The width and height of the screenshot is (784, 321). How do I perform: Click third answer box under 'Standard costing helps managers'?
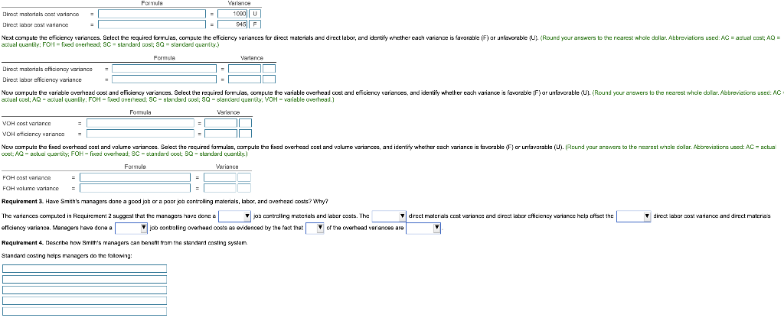(84, 290)
